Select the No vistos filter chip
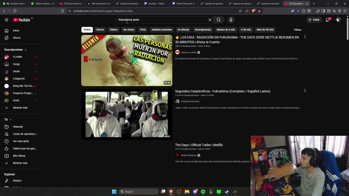Viewport: 349px width, 196px height. (x=129, y=30)
